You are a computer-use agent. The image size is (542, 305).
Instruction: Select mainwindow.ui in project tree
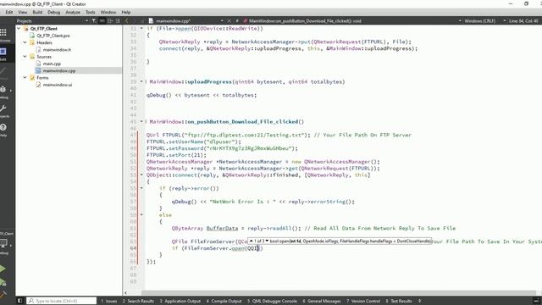[x=58, y=85]
